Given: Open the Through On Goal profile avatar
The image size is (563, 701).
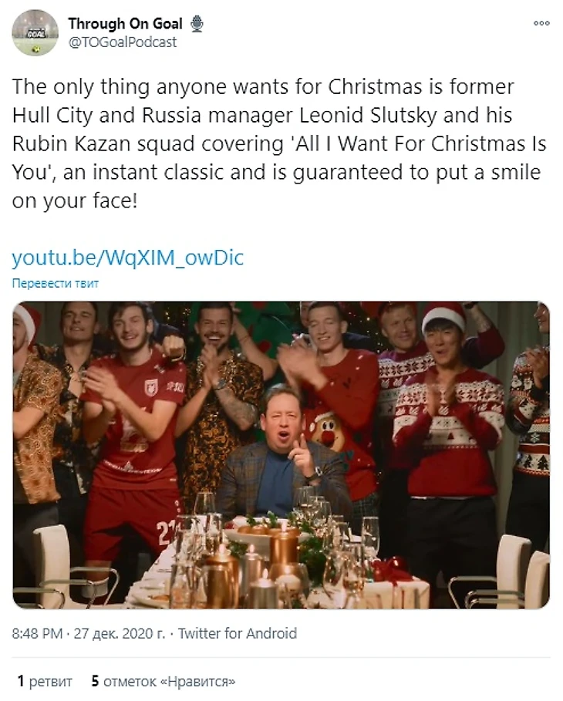Looking at the screenshot, I should [35, 32].
